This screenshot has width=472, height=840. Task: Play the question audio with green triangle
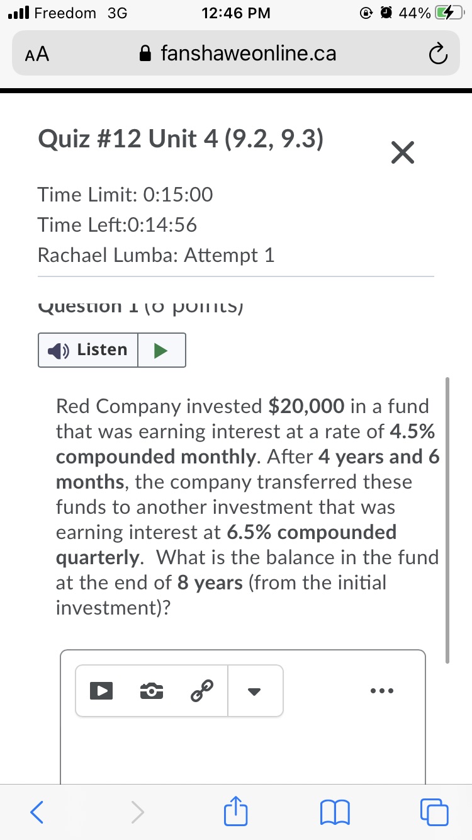click(161, 350)
